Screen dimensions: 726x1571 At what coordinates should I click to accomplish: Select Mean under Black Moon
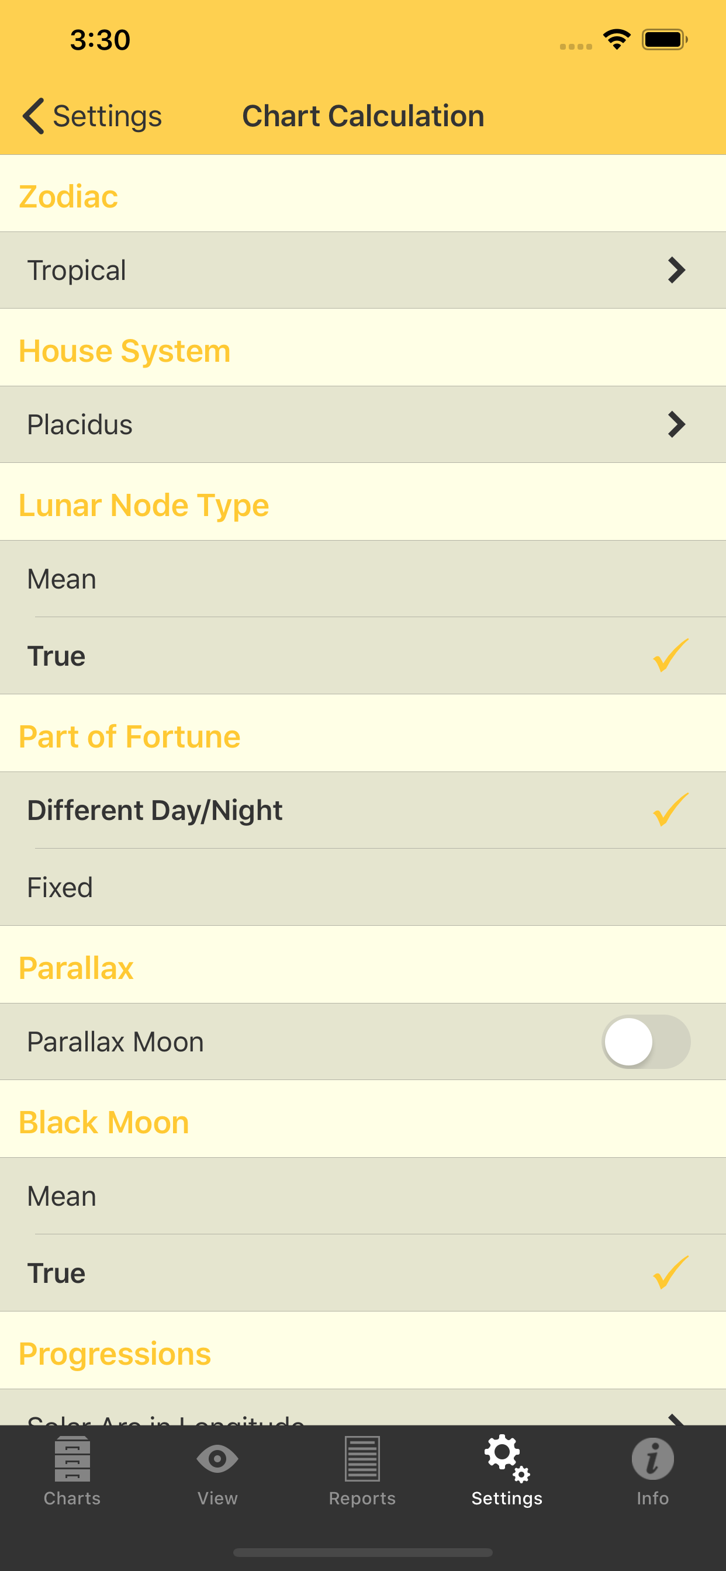[x=362, y=1196]
